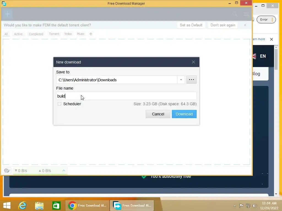Viewport: 282px width, 211px height.
Task: Click the FDM title bar app icon
Action: point(4,3)
